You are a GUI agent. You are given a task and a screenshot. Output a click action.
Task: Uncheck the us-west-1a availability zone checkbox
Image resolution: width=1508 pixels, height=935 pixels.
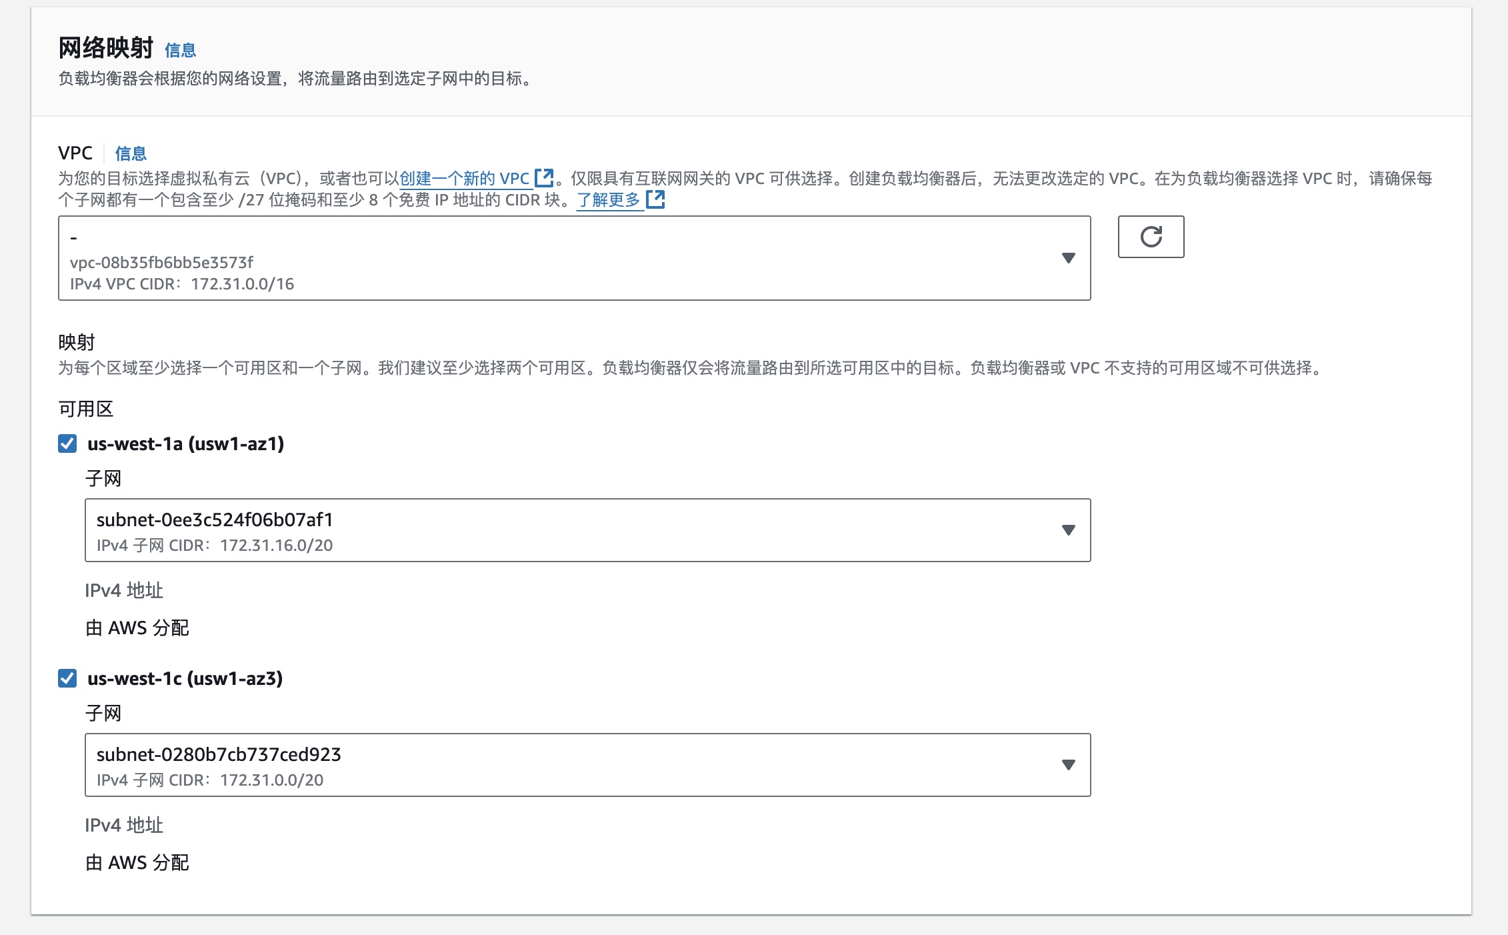67,443
